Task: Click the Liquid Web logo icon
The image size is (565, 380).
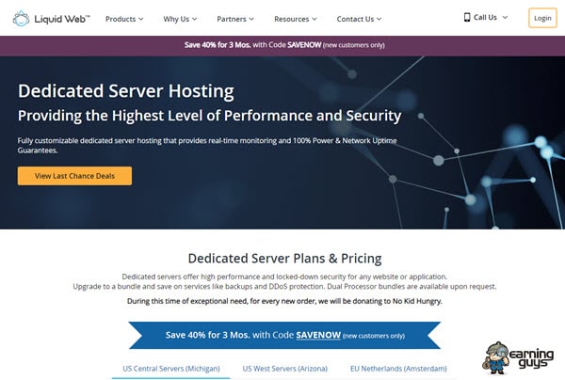Action: [21, 19]
